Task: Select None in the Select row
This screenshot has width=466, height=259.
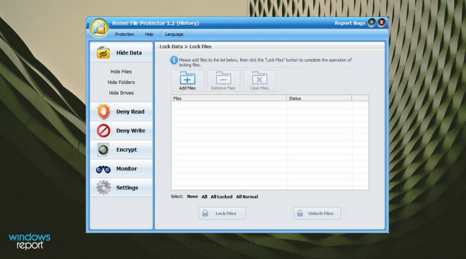Action: [192, 196]
